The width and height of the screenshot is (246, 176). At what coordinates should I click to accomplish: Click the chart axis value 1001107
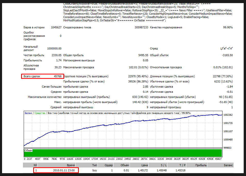click(228, 131)
